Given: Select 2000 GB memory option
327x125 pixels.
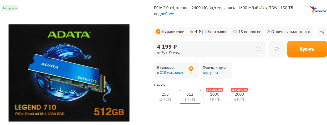Looking at the screenshot, I should click(x=239, y=97).
